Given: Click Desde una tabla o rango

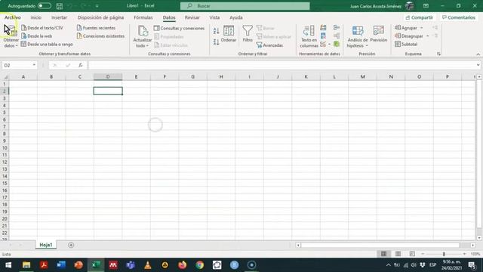Looking at the screenshot, I should click(47, 44).
